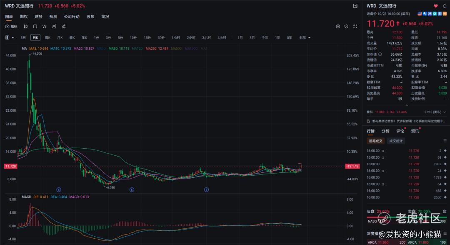The image size is (450, 245).
Task: Click the teal badge icon
Action: pyautogui.click(x=435, y=14)
